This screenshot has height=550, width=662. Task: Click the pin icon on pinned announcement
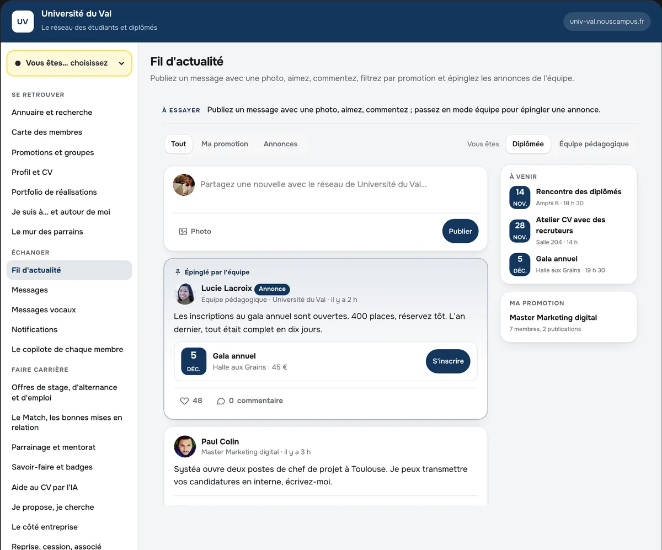(178, 272)
